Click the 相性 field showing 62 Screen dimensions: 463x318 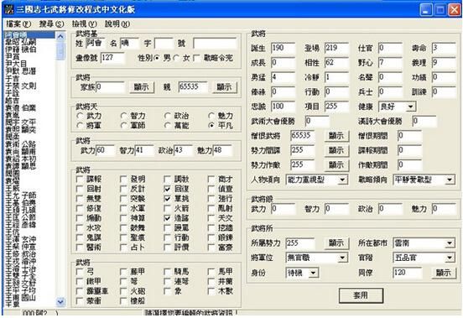click(336, 63)
